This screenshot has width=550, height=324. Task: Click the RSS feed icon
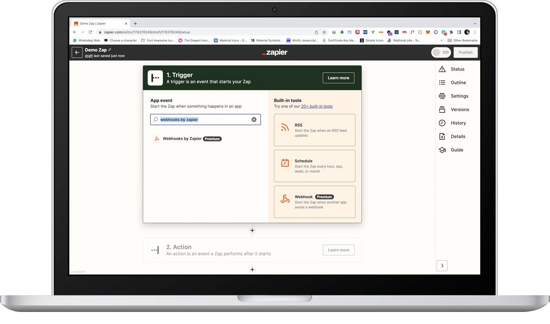click(x=285, y=128)
